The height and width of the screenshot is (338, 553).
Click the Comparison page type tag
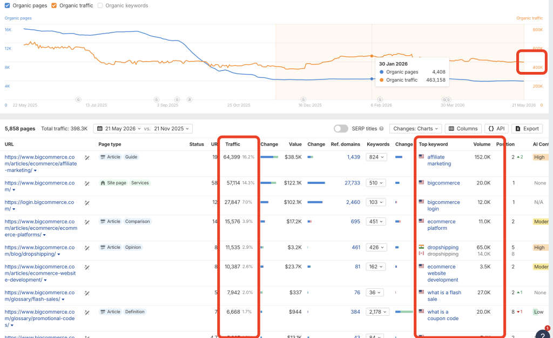click(137, 221)
